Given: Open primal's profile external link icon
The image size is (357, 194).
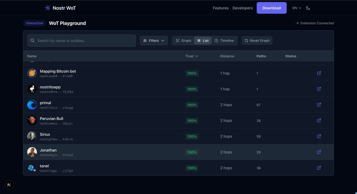Looking at the screenshot, I should 319,105.
